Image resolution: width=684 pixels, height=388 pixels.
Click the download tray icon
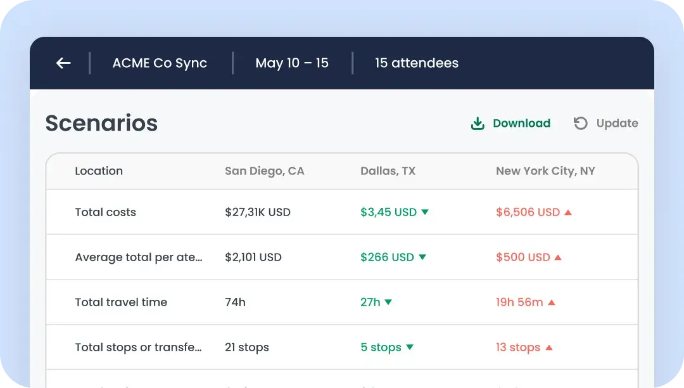coord(478,124)
